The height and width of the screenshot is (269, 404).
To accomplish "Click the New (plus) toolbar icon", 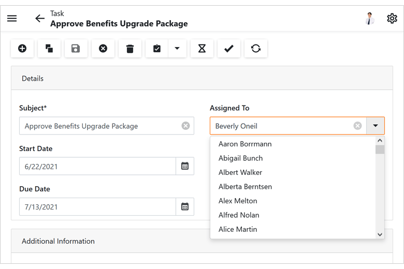I will (22, 49).
